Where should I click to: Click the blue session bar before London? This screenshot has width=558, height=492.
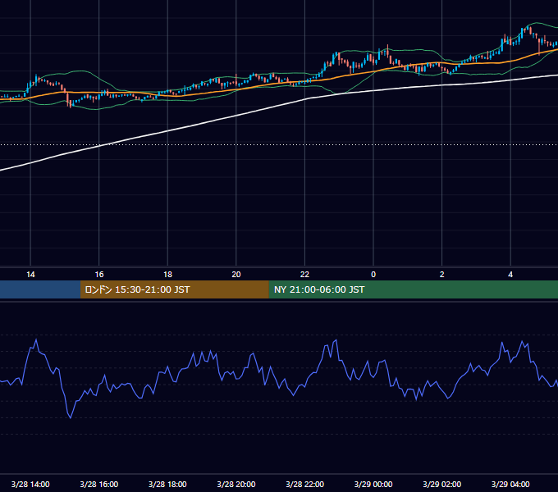tap(40, 289)
